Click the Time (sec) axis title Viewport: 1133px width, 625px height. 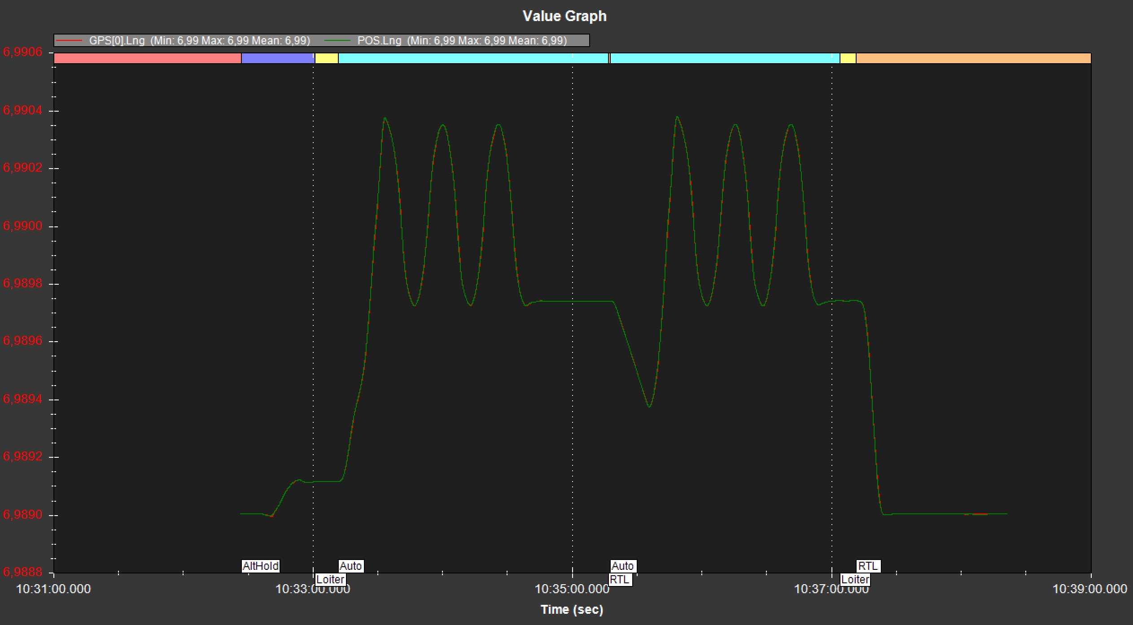(x=572, y=609)
